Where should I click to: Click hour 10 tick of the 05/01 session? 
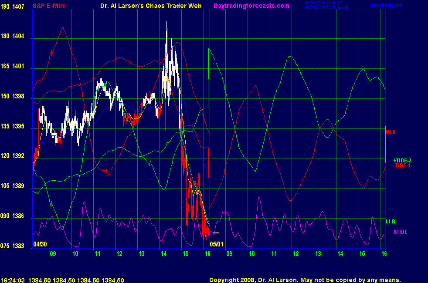(251, 254)
